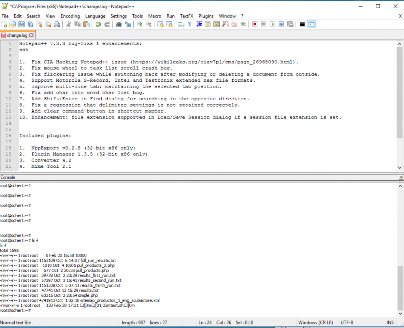Viewport: 404px width, 328px height.
Task: Switch INS to overtype mode
Action: [390, 322]
